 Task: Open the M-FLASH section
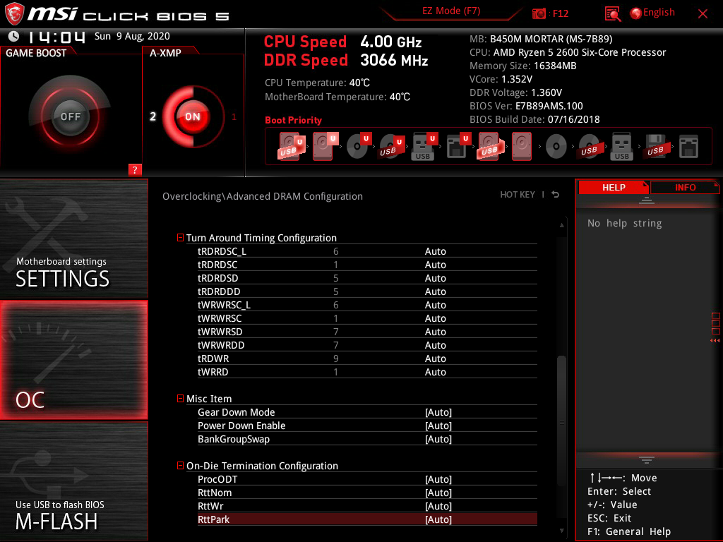coord(73,481)
